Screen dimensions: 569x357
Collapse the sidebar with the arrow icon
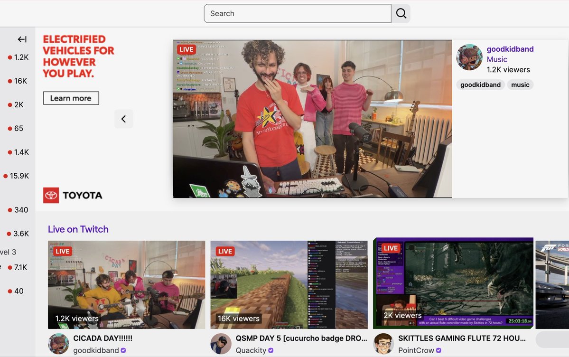point(22,39)
